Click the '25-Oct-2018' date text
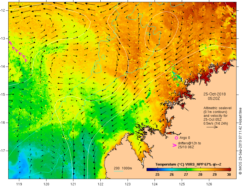This screenshot has height=187, width=242. pos(215,94)
